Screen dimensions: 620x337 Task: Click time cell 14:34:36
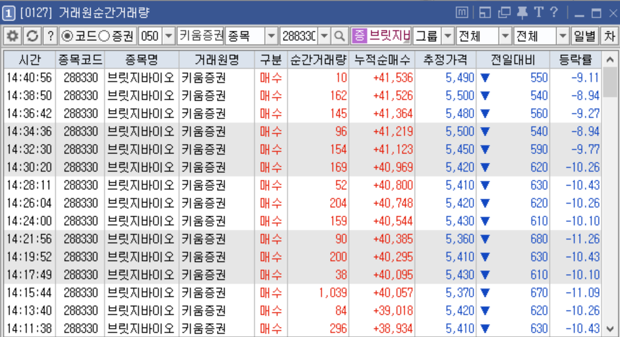tap(30, 131)
